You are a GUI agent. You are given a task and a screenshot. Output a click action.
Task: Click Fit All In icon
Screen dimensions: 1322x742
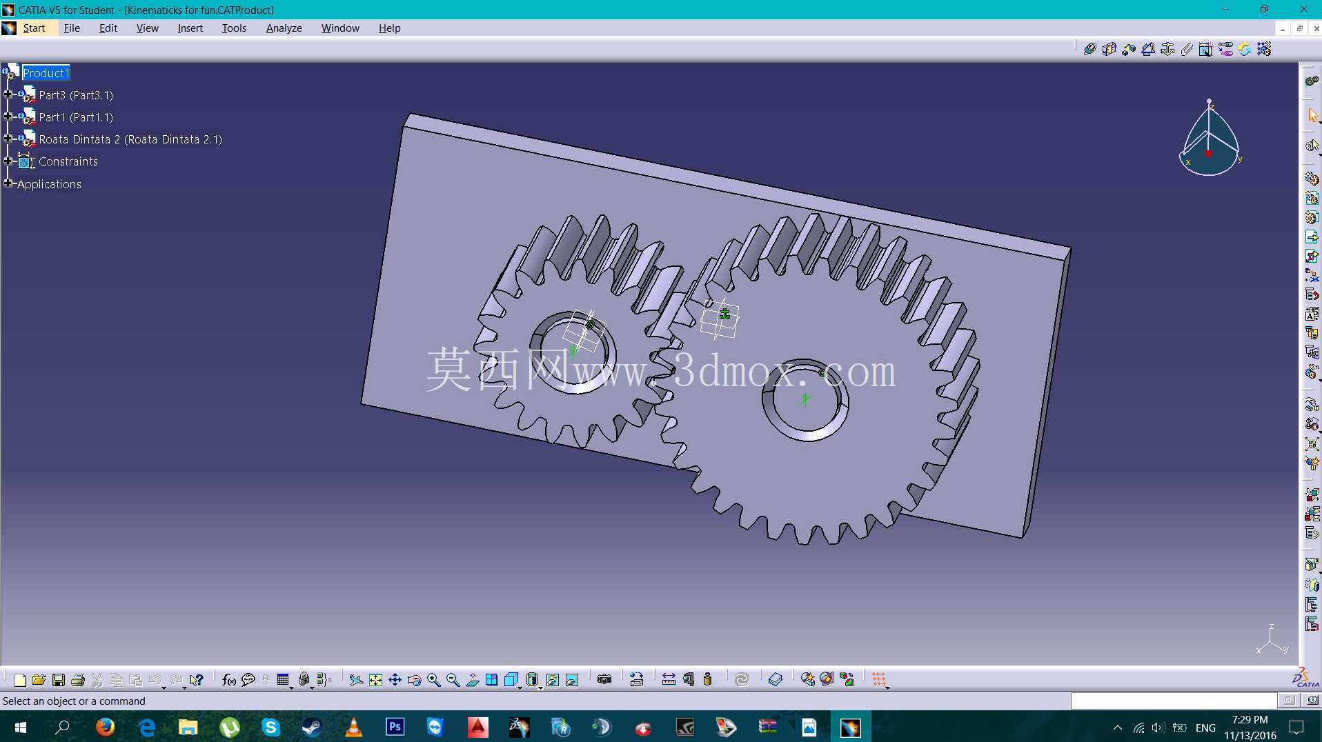pos(375,680)
